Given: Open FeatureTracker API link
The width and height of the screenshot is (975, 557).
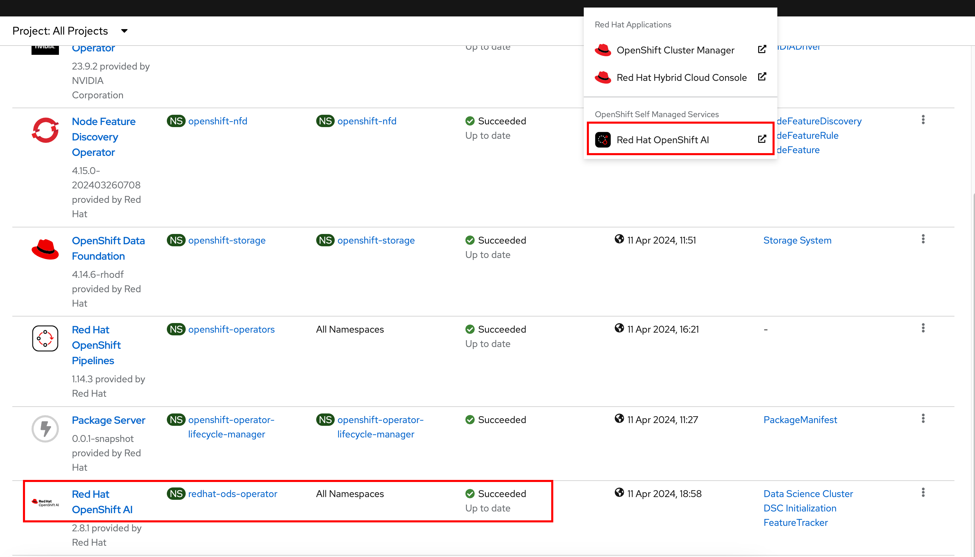Looking at the screenshot, I should tap(795, 522).
